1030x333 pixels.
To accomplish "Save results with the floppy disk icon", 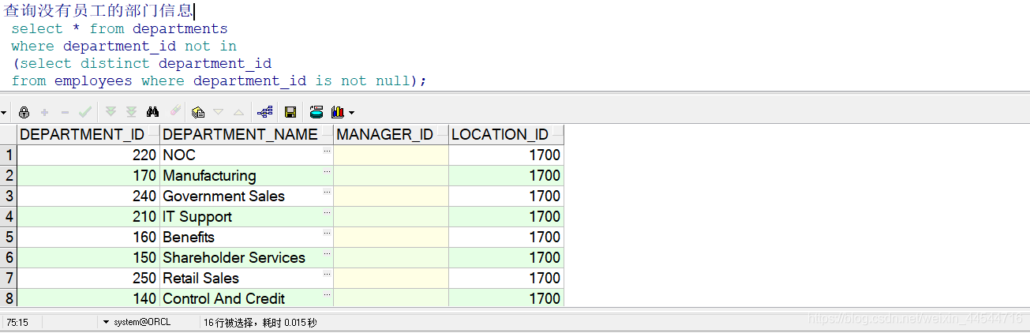I will point(290,112).
